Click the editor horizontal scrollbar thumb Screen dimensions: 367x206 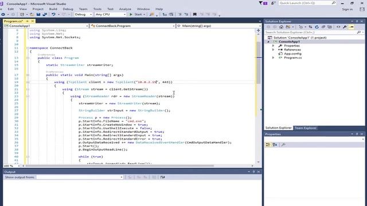click(x=120, y=166)
